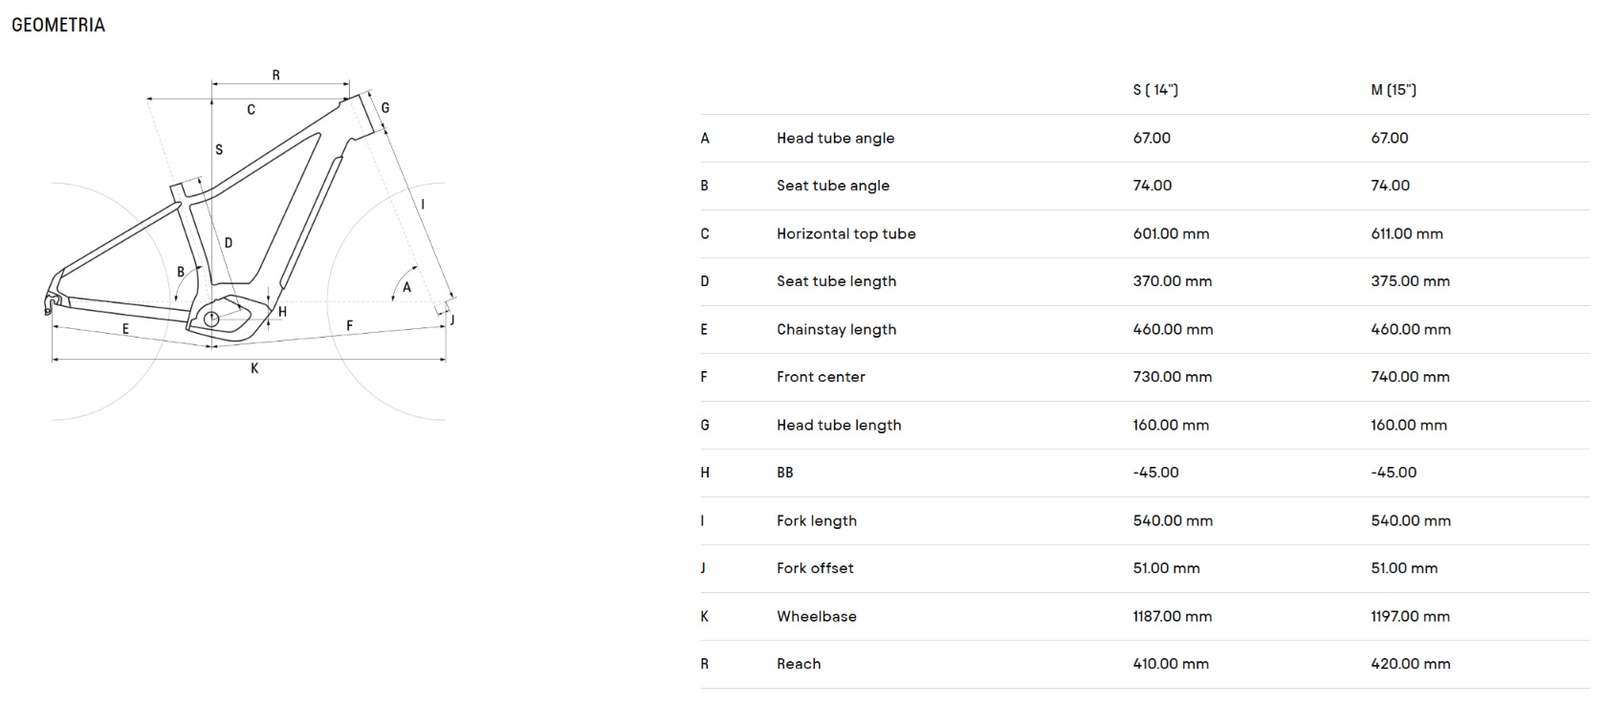
Task: Click the Wheelbase row label
Action: point(816,616)
